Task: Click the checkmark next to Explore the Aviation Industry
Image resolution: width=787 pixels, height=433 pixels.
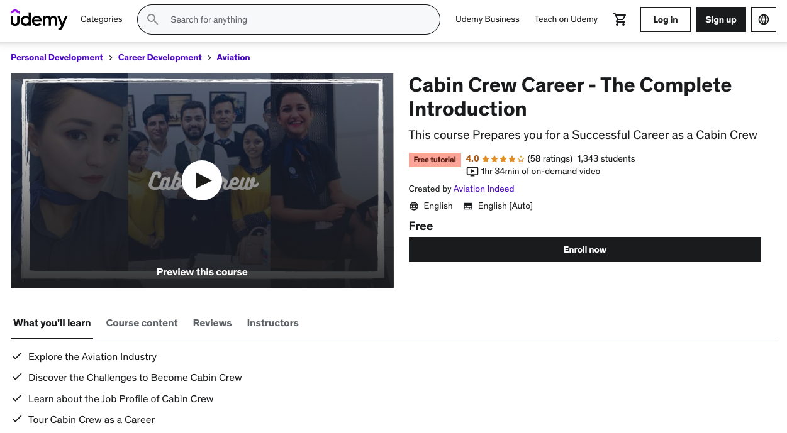Action: point(17,356)
